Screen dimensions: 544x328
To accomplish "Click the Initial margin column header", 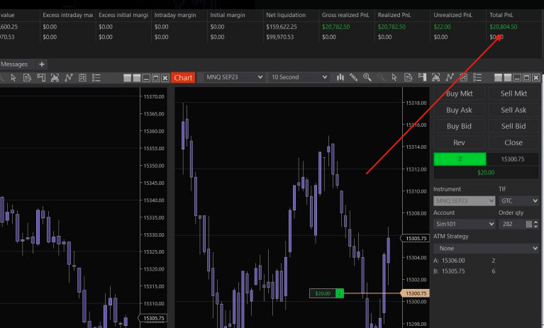I will pyautogui.click(x=228, y=15).
